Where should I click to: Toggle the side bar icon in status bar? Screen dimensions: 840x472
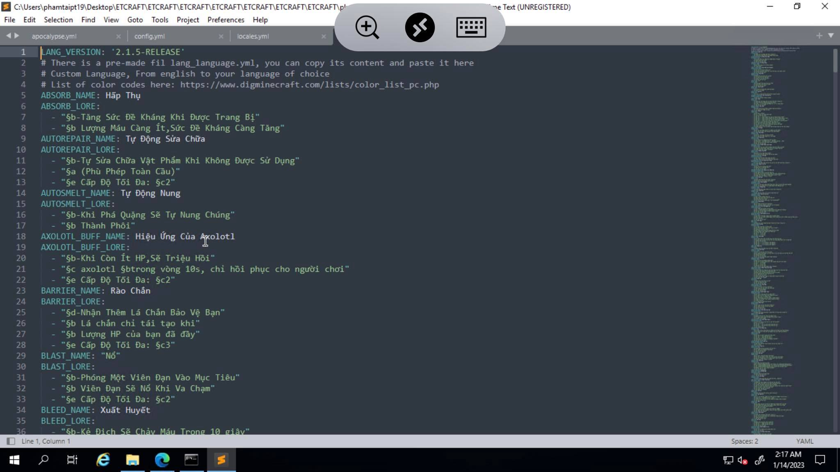(11, 441)
